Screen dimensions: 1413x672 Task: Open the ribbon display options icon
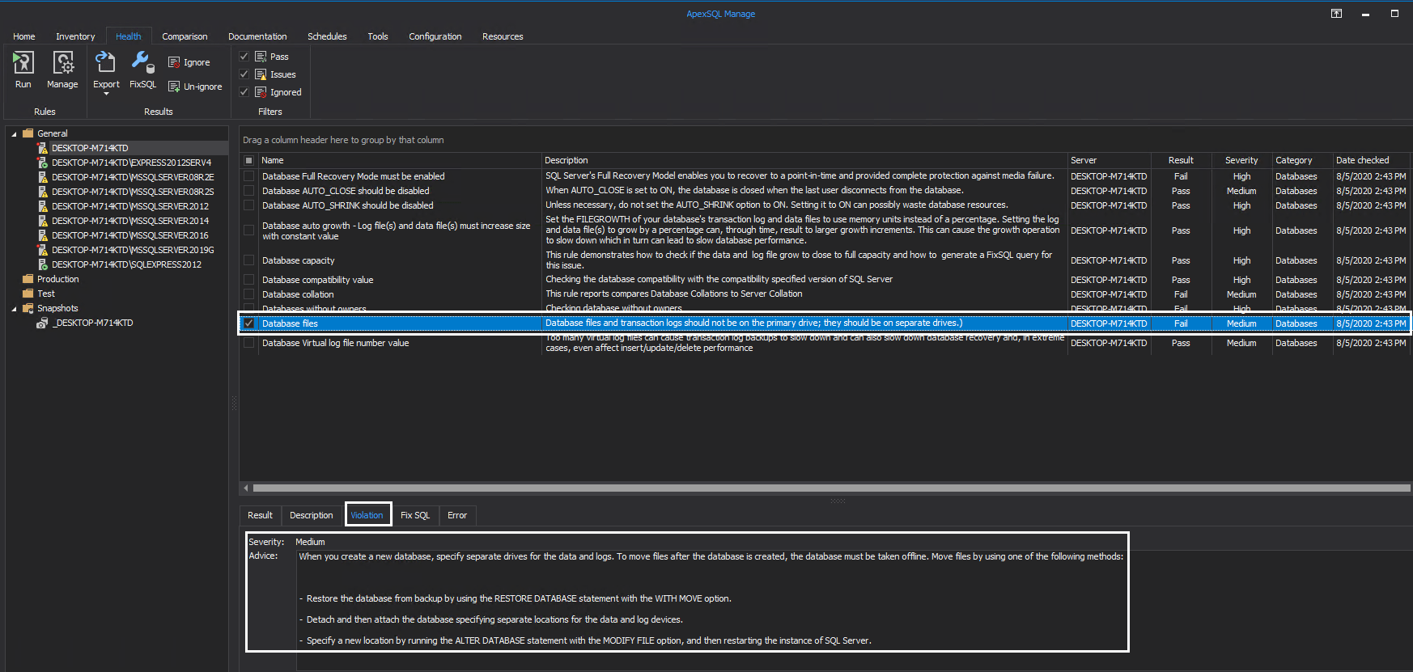[x=1336, y=14]
